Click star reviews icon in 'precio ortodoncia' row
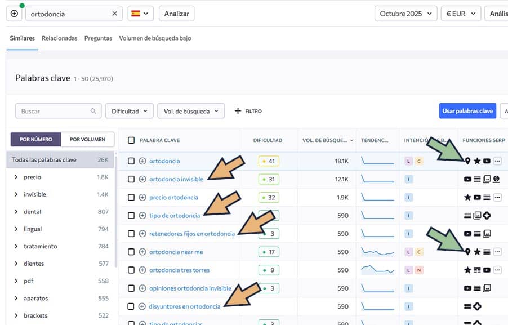The width and height of the screenshot is (508, 325). point(467,198)
